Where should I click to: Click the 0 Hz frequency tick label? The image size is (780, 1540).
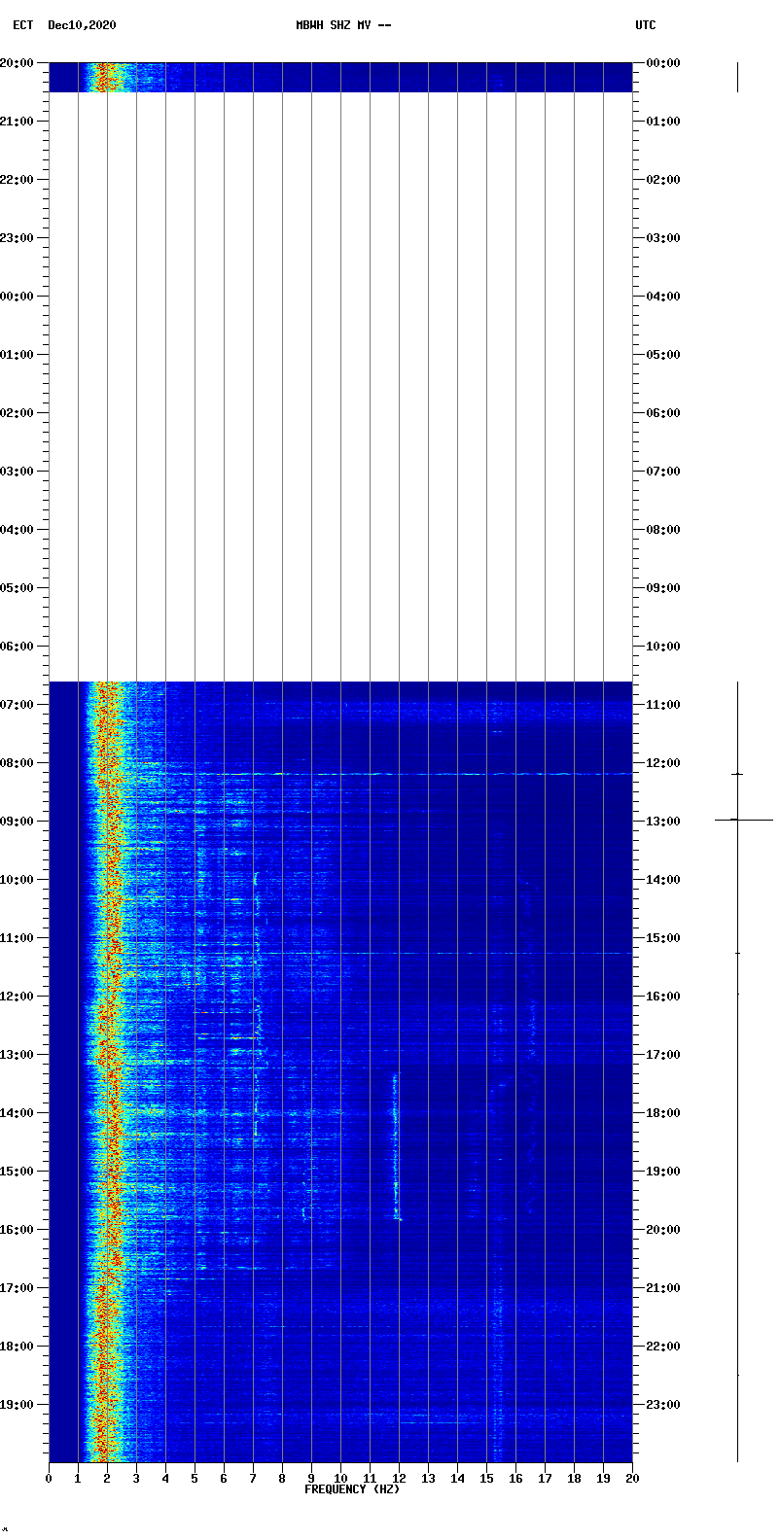(x=49, y=1479)
